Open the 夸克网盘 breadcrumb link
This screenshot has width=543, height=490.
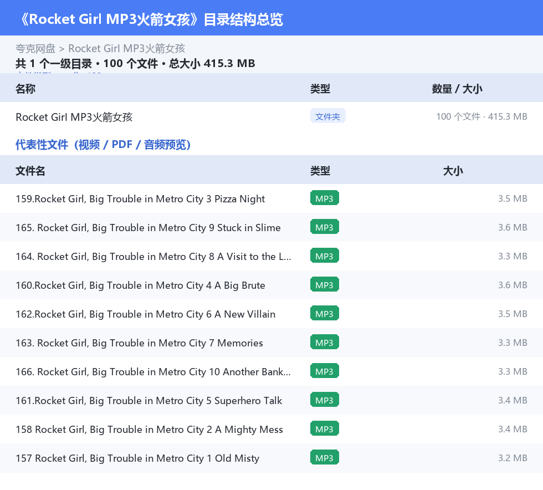[x=35, y=49]
